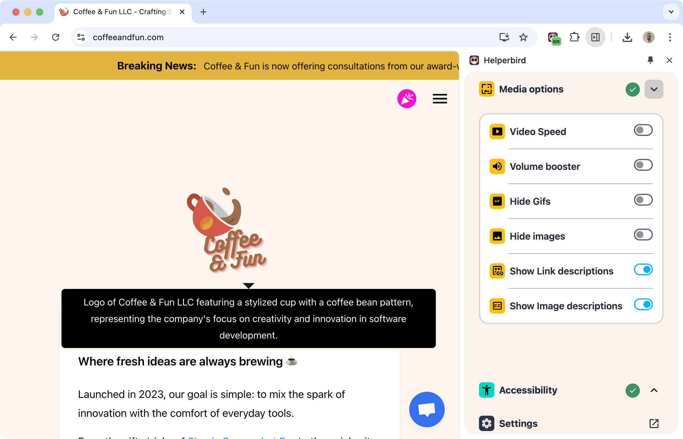Open the Downloads icon in toolbar
683x439 pixels.
[627, 37]
